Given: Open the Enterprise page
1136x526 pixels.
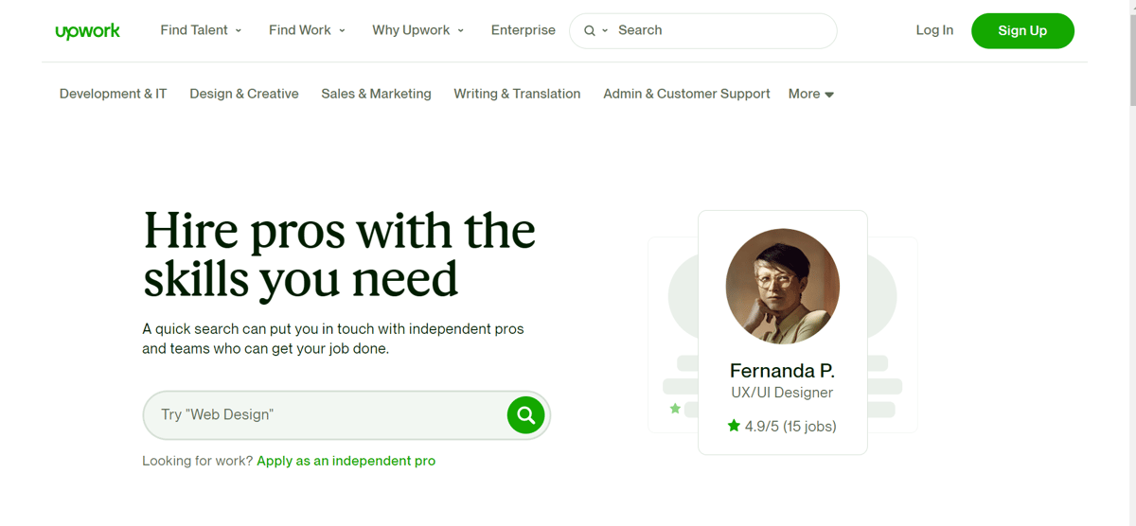Looking at the screenshot, I should tap(523, 30).
